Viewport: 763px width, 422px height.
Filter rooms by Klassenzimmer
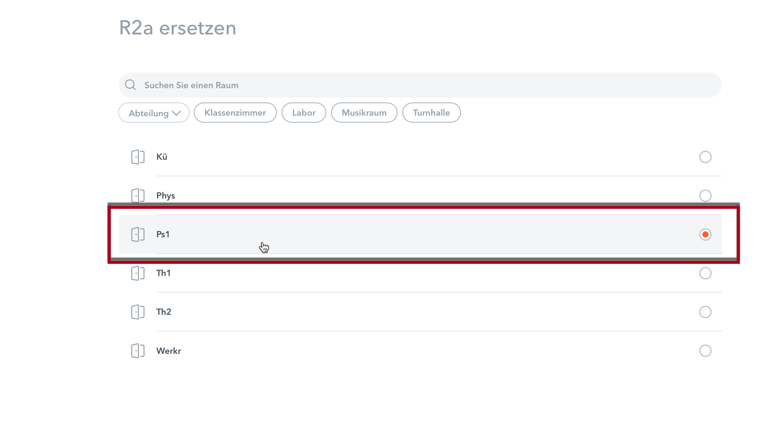tap(235, 113)
